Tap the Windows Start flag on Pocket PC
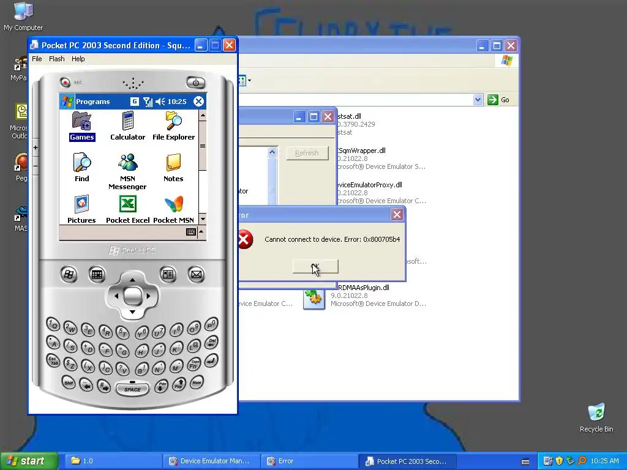The height and width of the screenshot is (470, 627). [x=67, y=102]
